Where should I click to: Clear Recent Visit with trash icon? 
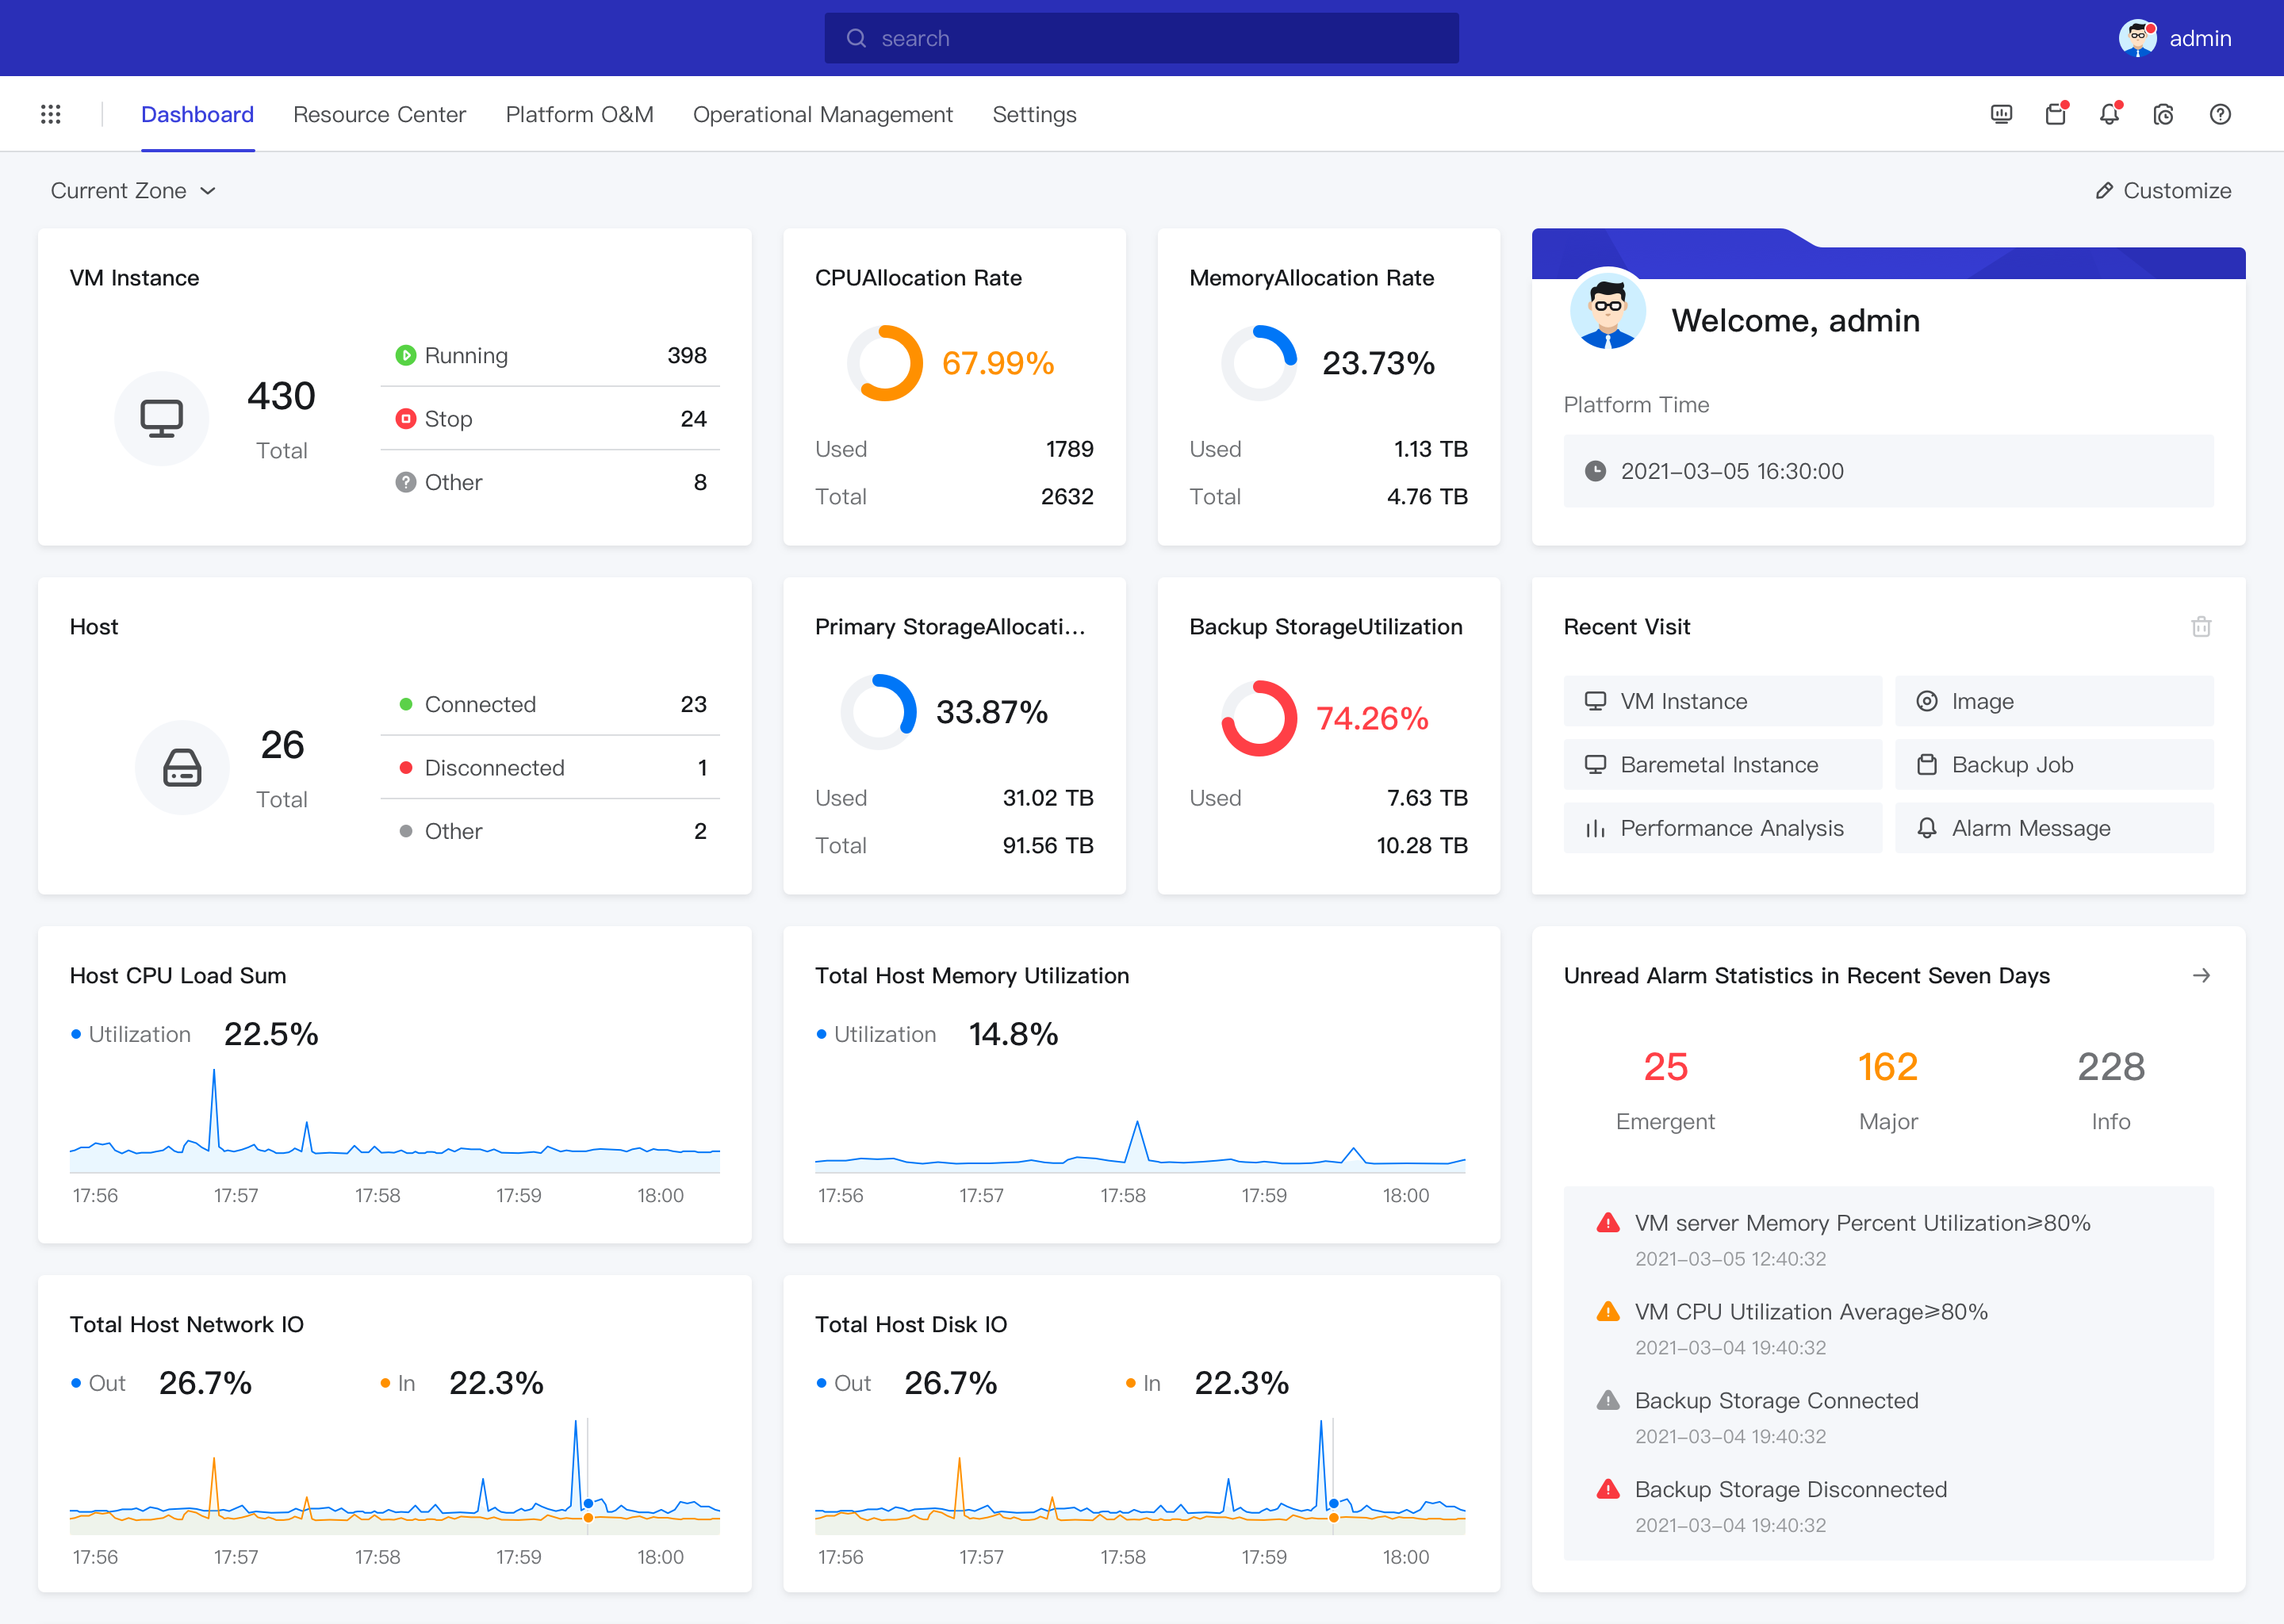click(2201, 627)
